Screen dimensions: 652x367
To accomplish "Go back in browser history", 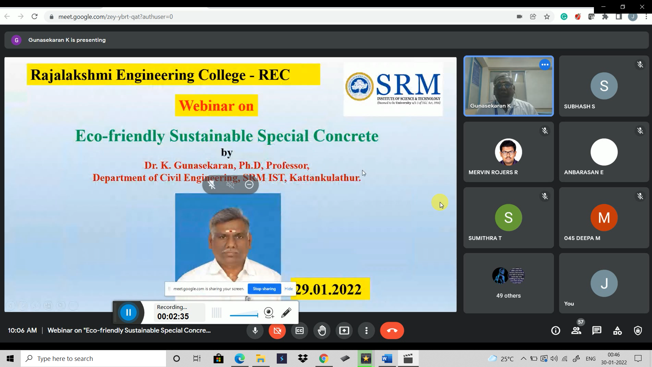I will (7, 16).
